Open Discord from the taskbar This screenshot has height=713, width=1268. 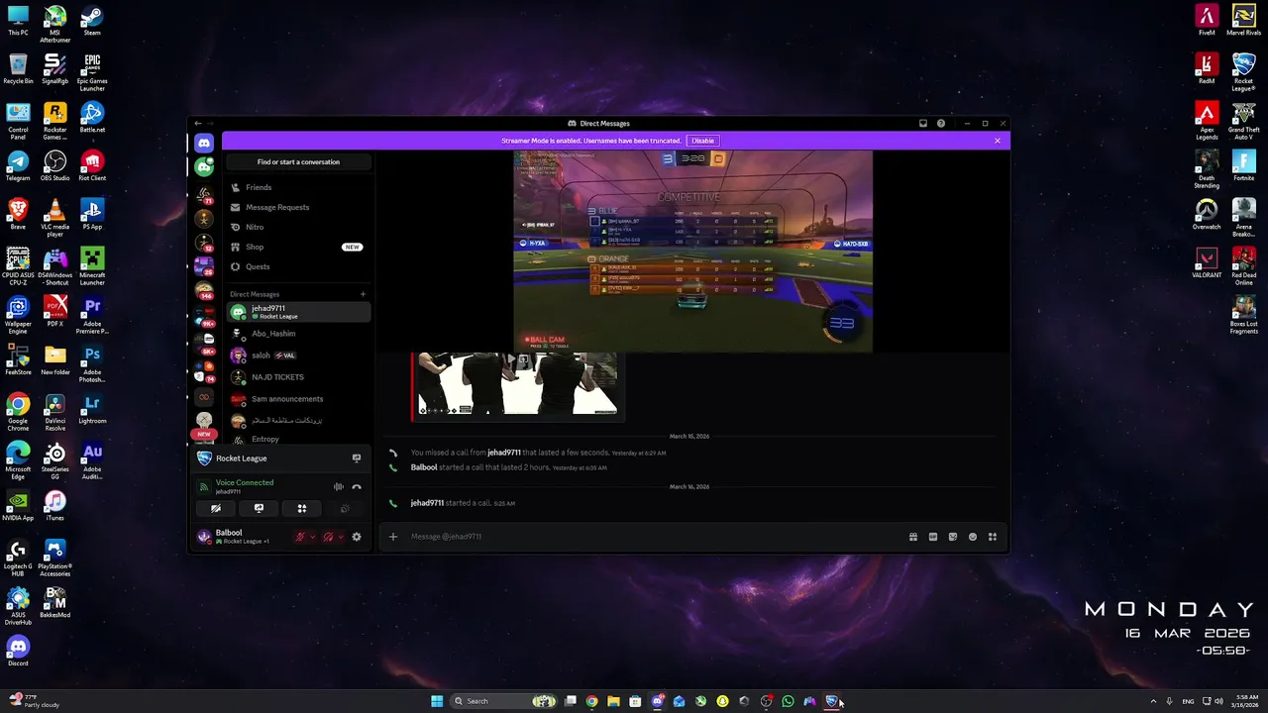[657, 701]
